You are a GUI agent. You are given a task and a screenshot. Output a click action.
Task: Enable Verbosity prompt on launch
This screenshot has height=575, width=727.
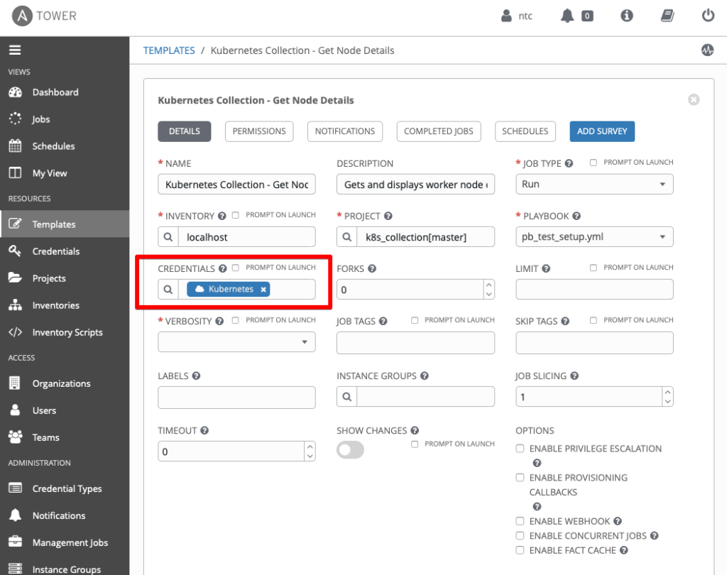click(236, 320)
